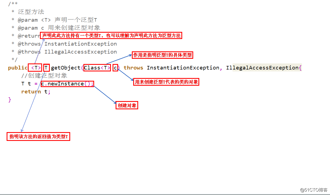The width and height of the screenshot is (330, 195).
Task: Click the "Class<T>" parameter type
Action: click(x=97, y=68)
